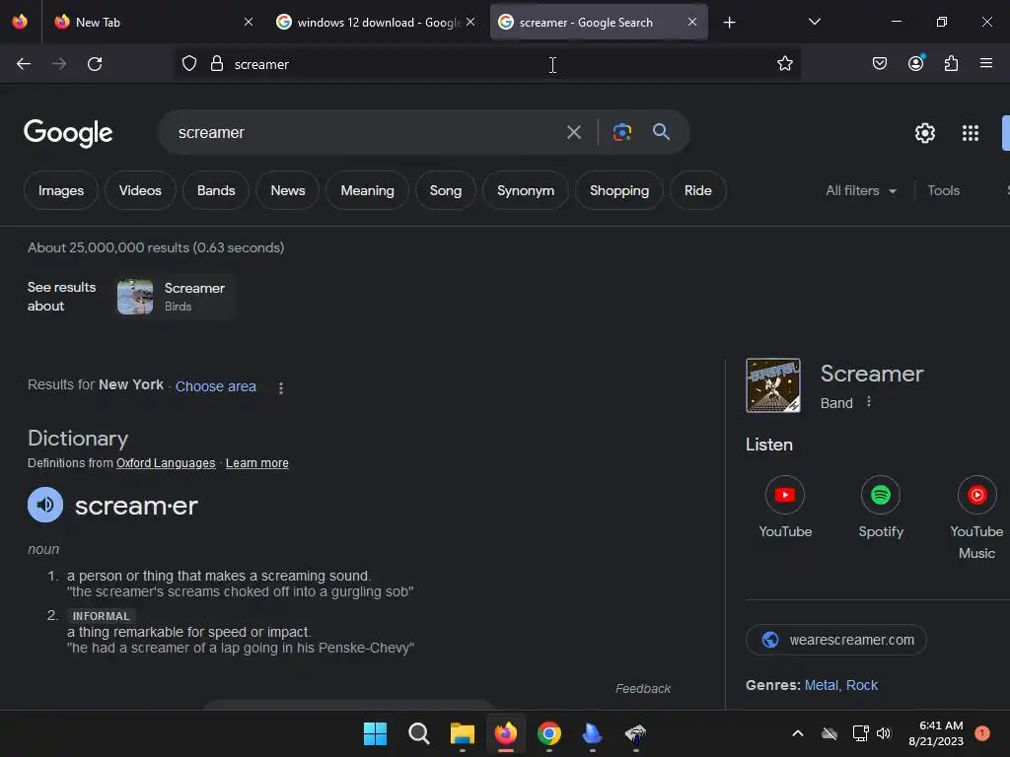
Task: Open Google apps grid
Action: (x=971, y=133)
